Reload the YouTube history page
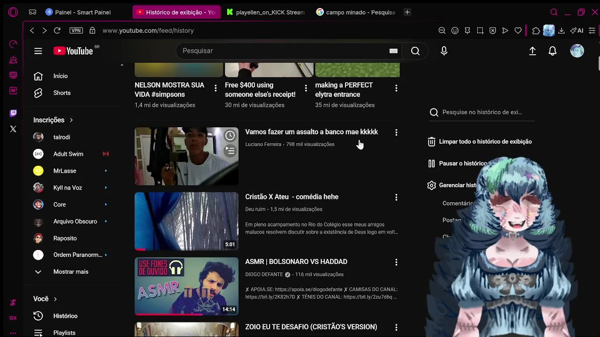Image resolution: width=600 pixels, height=337 pixels. tap(57, 30)
